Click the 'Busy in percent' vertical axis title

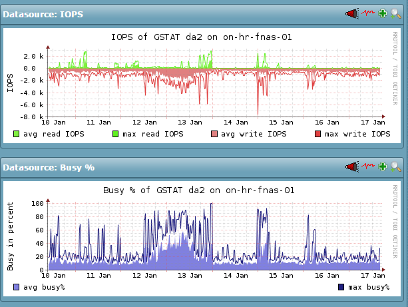pyautogui.click(x=10, y=236)
